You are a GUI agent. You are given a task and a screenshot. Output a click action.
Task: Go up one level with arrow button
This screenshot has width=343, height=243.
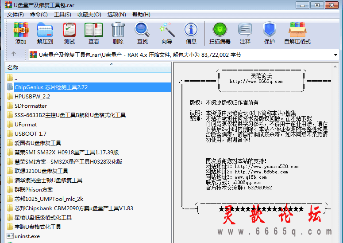(14, 54)
